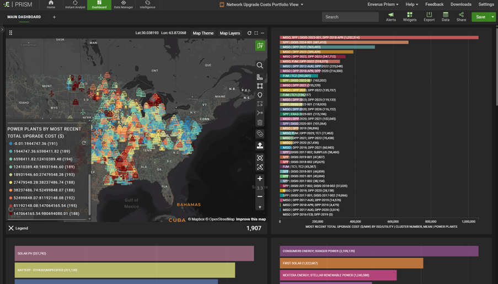Viewport: 498px width, 284px height.
Task: Expand the map to fullscreen
Action: coord(256,33)
